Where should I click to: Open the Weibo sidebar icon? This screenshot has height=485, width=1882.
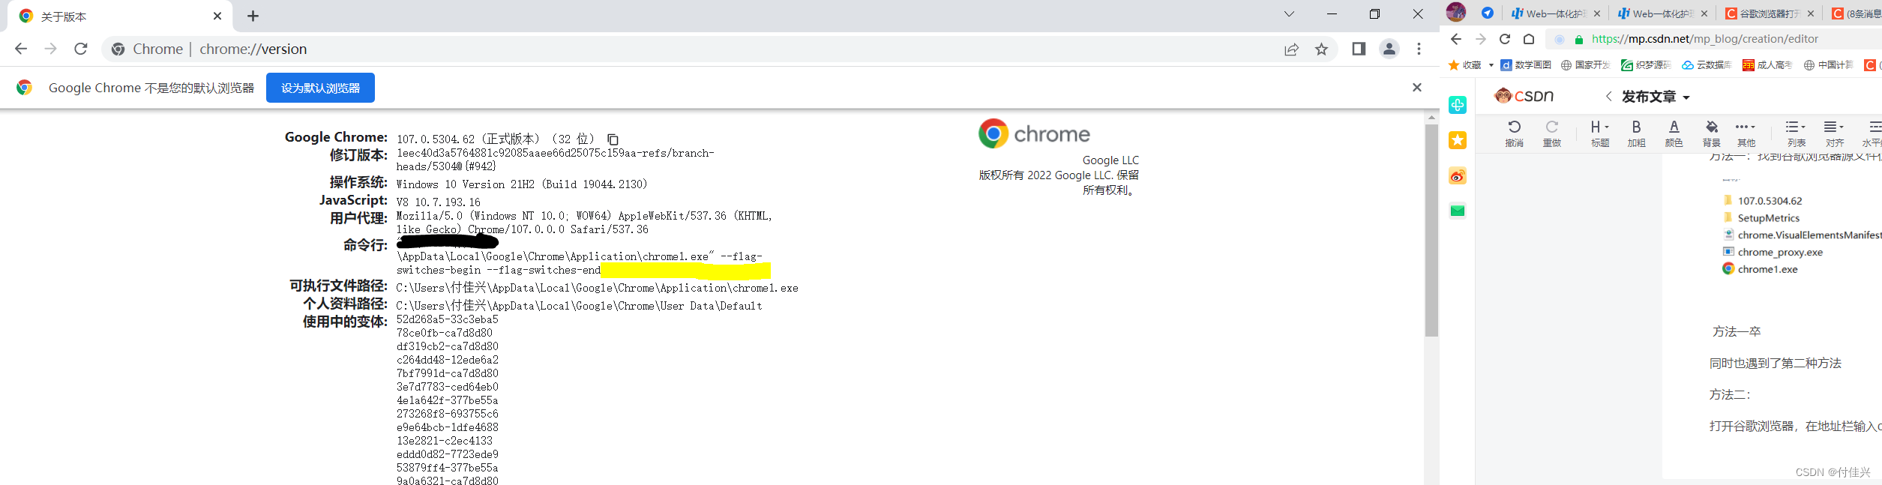click(x=1458, y=176)
